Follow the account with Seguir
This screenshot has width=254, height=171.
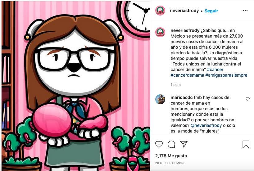211,11
